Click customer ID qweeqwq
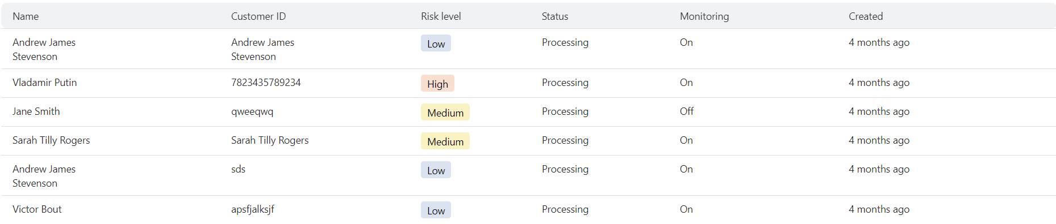 point(252,111)
